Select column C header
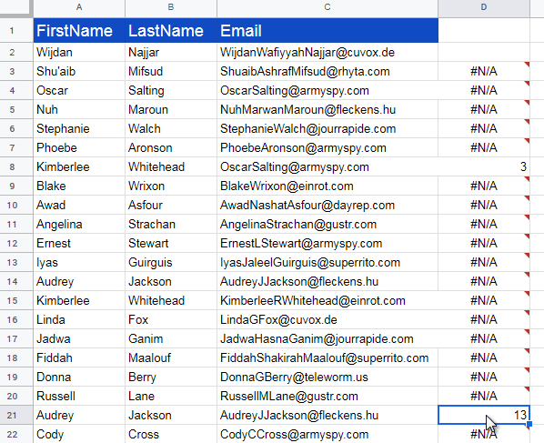The width and height of the screenshot is (544, 443). click(327, 7)
